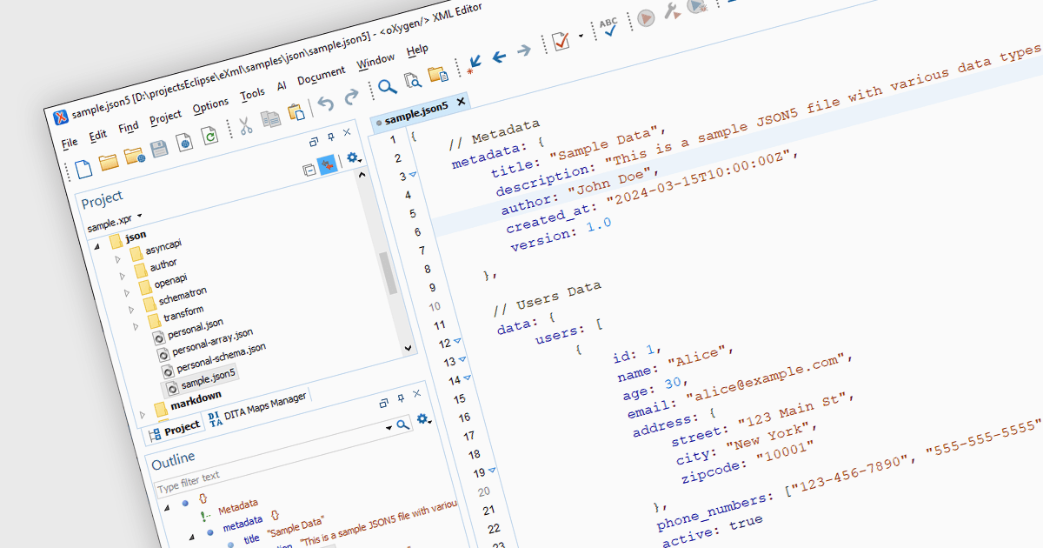Click the Copy icon in toolbar
This screenshot has height=548, width=1043.
(271, 119)
